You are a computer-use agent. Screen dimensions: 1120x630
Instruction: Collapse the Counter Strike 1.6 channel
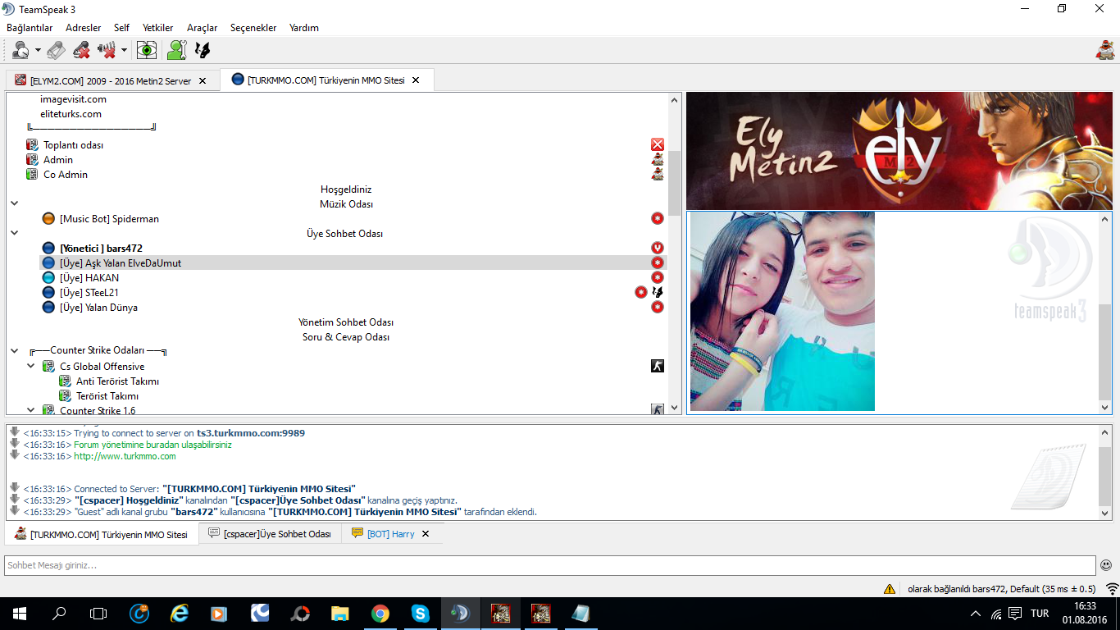(x=31, y=410)
